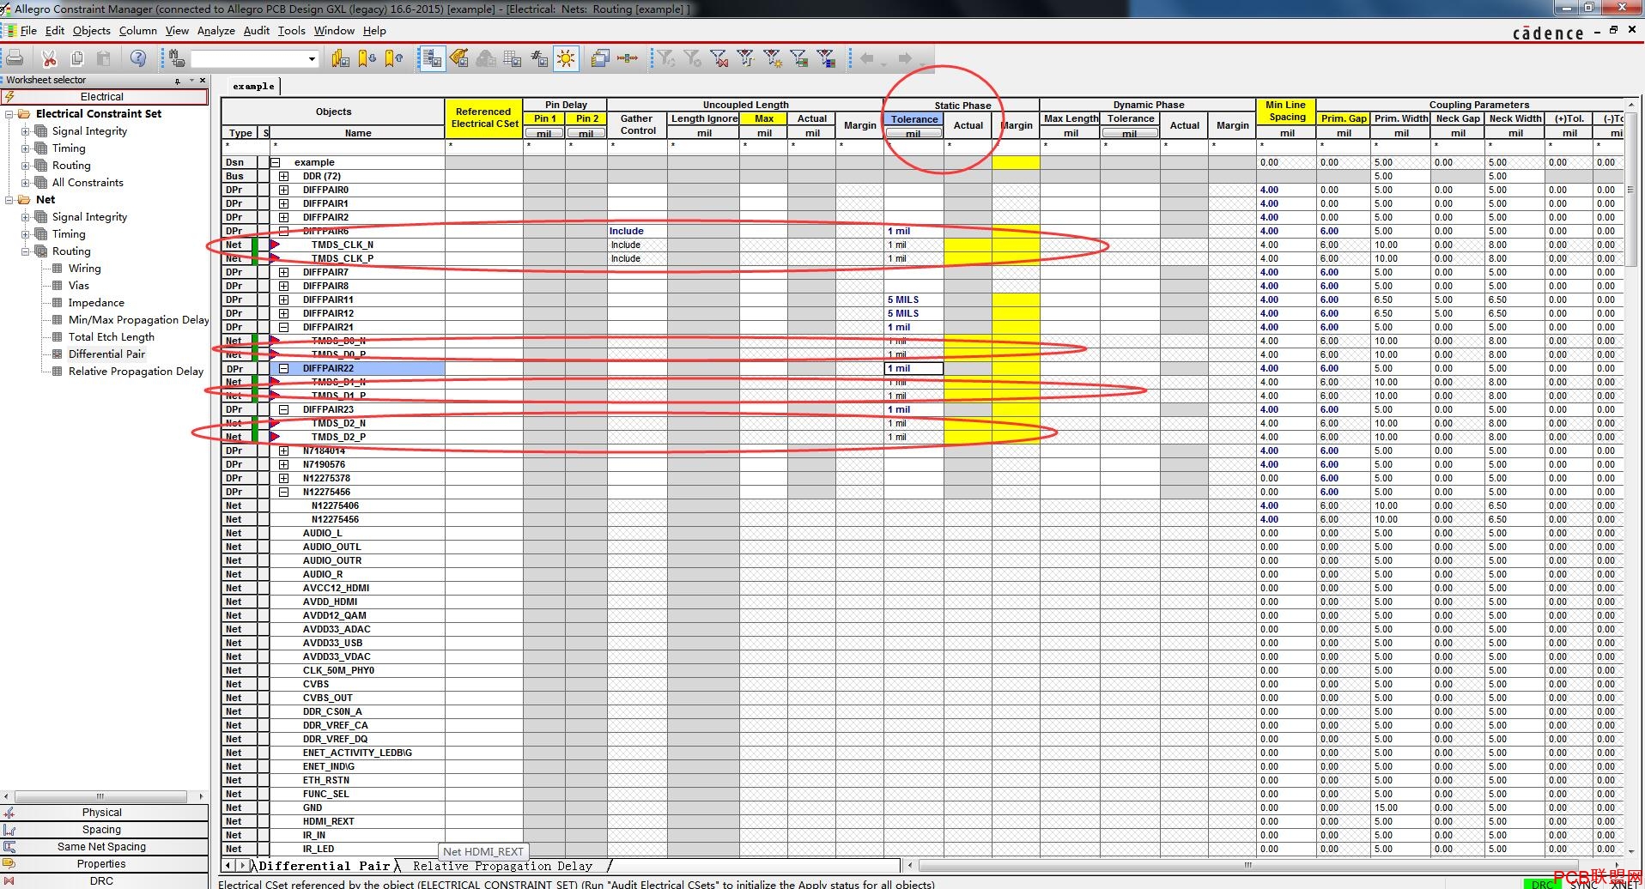Open the Objects menu

coord(91,30)
